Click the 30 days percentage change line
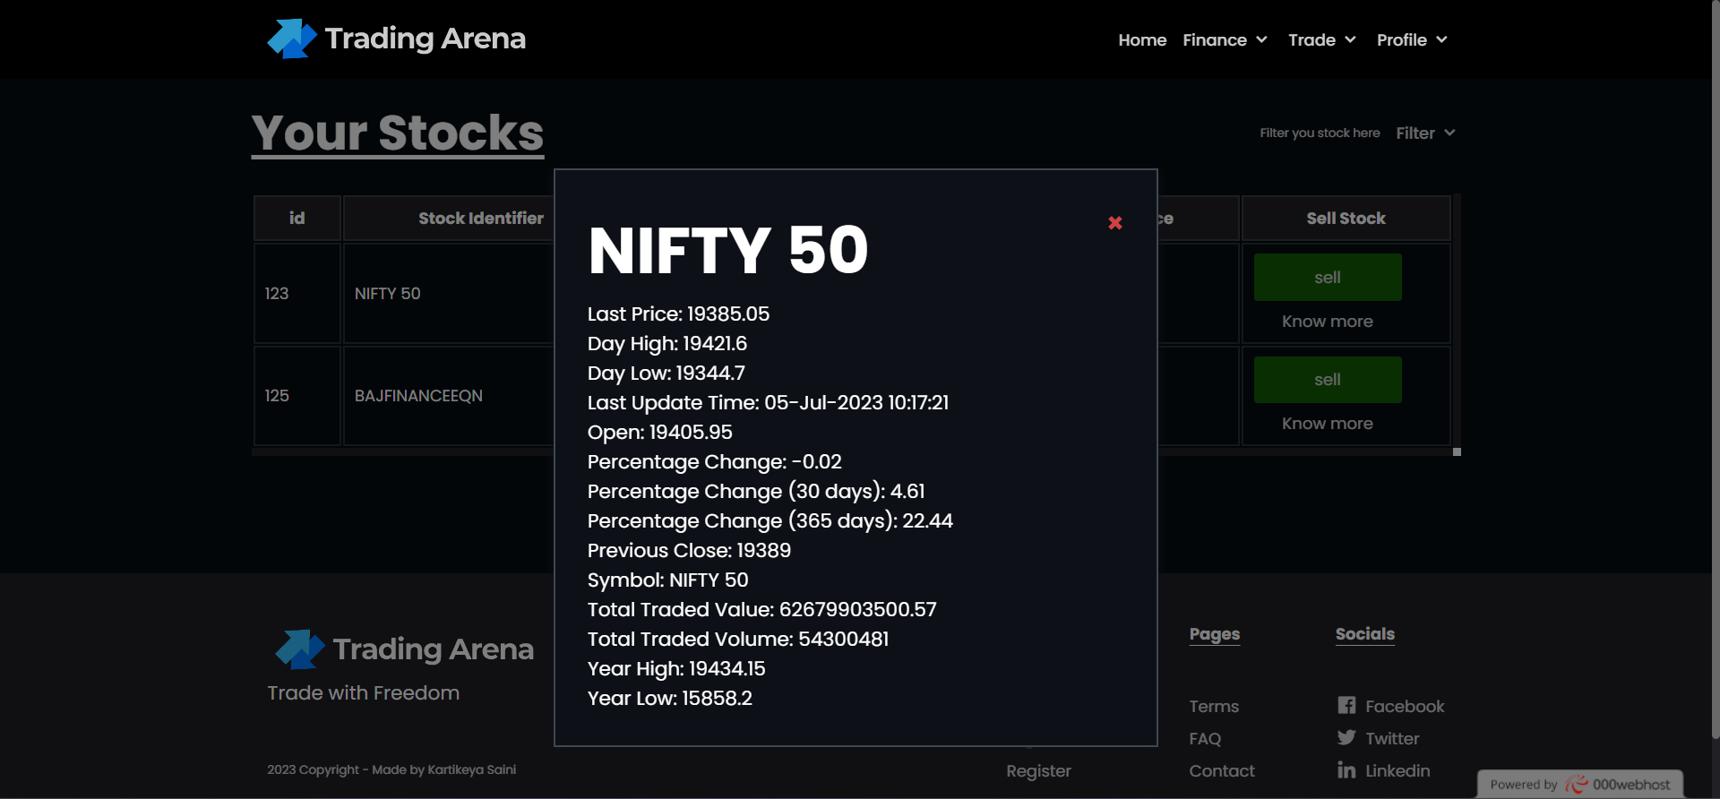This screenshot has height=799, width=1720. (x=756, y=491)
